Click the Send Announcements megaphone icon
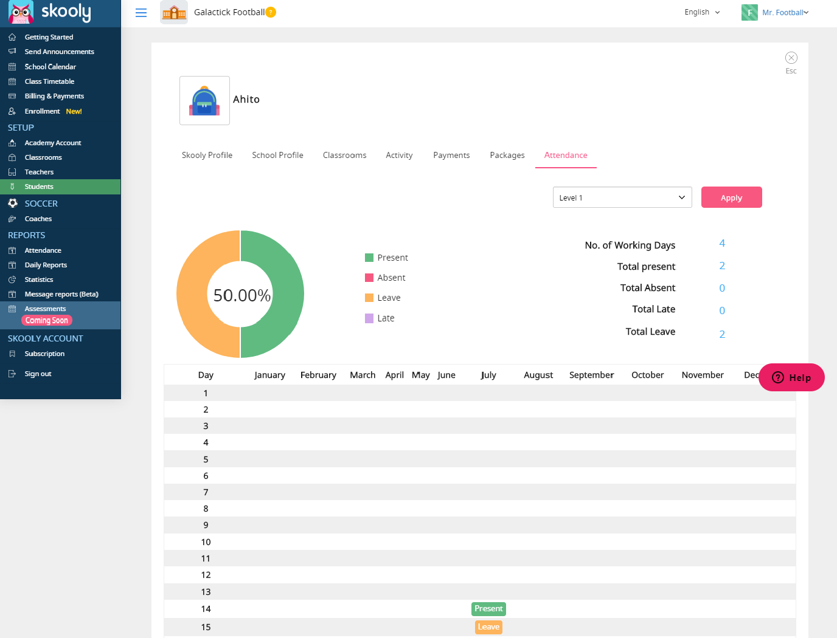Image resolution: width=837 pixels, height=638 pixels. click(12, 52)
